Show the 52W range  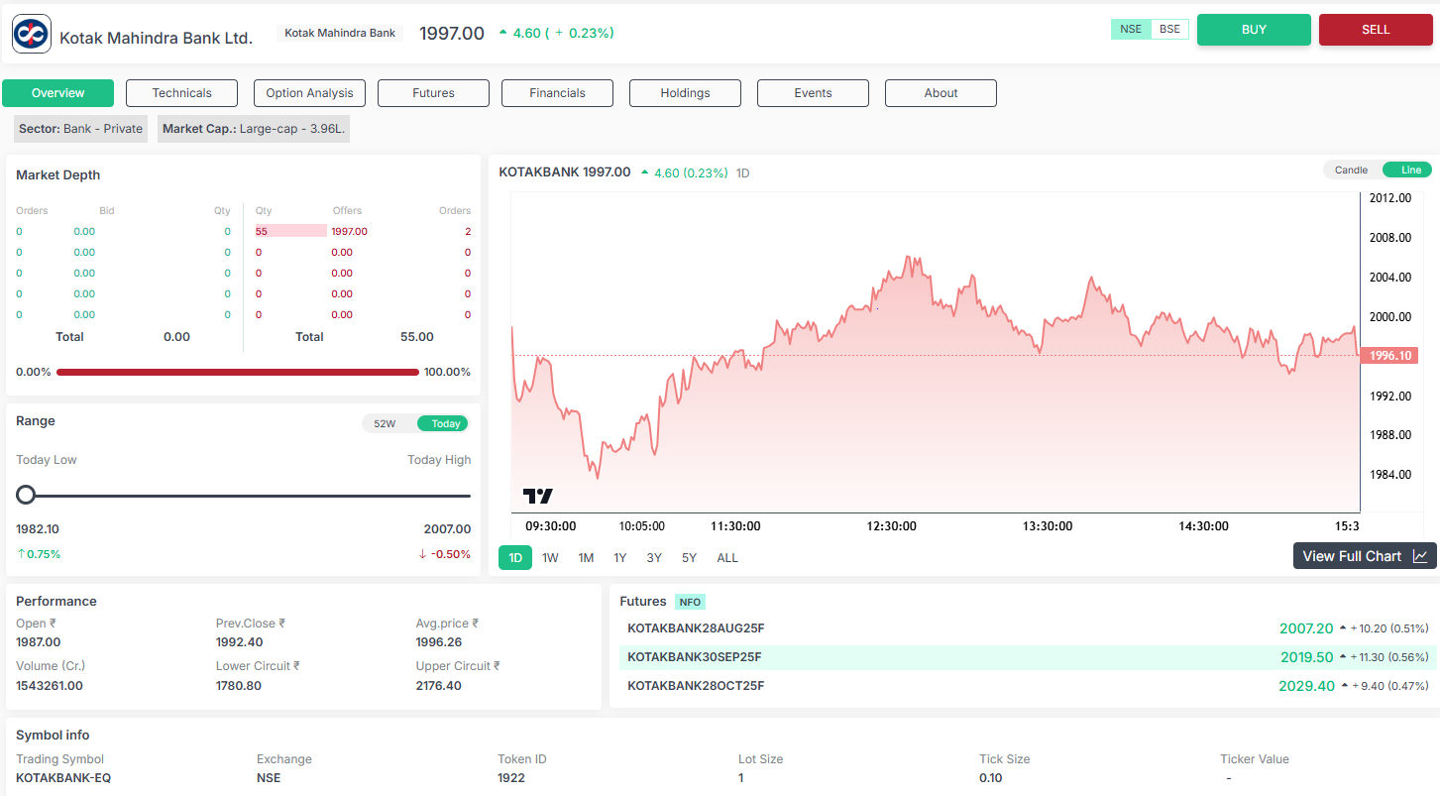[x=385, y=423]
